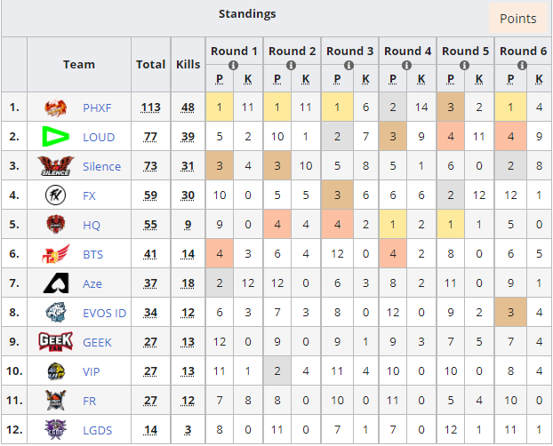553x446 pixels.
Task: Open the Silence team logo image
Action: pos(55,166)
